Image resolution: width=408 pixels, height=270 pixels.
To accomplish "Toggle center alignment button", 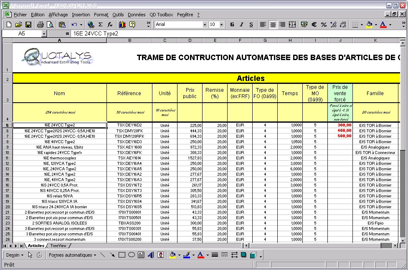I will tap(273, 25).
